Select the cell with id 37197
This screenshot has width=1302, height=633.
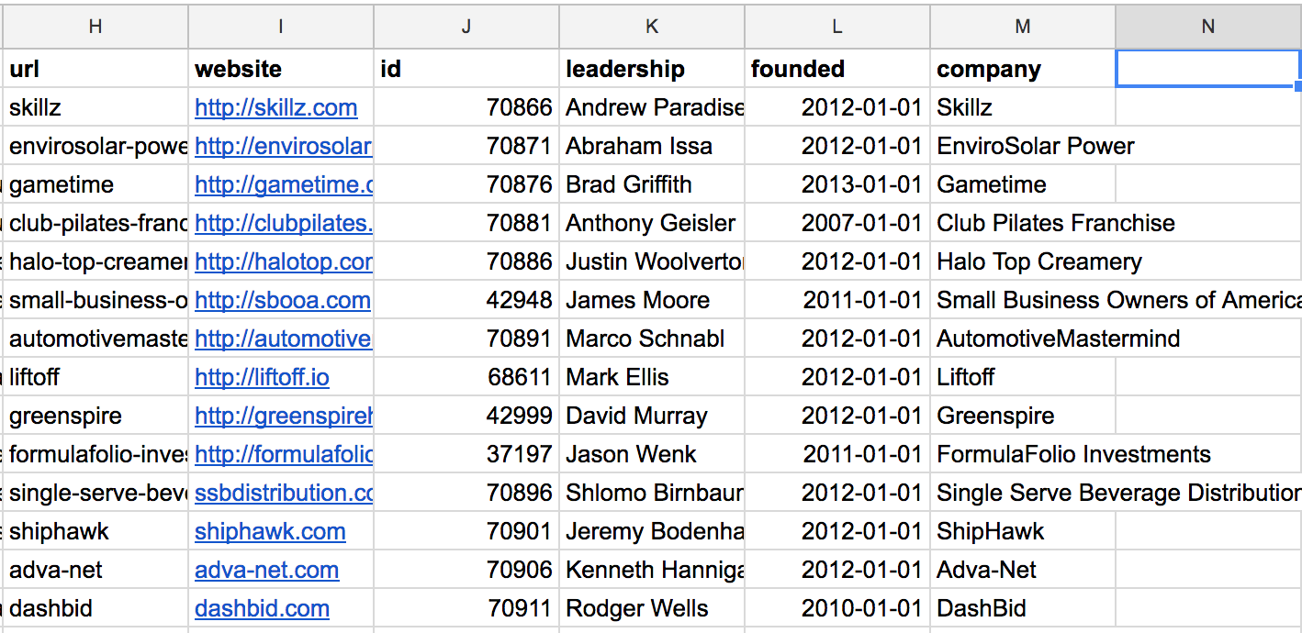466,454
